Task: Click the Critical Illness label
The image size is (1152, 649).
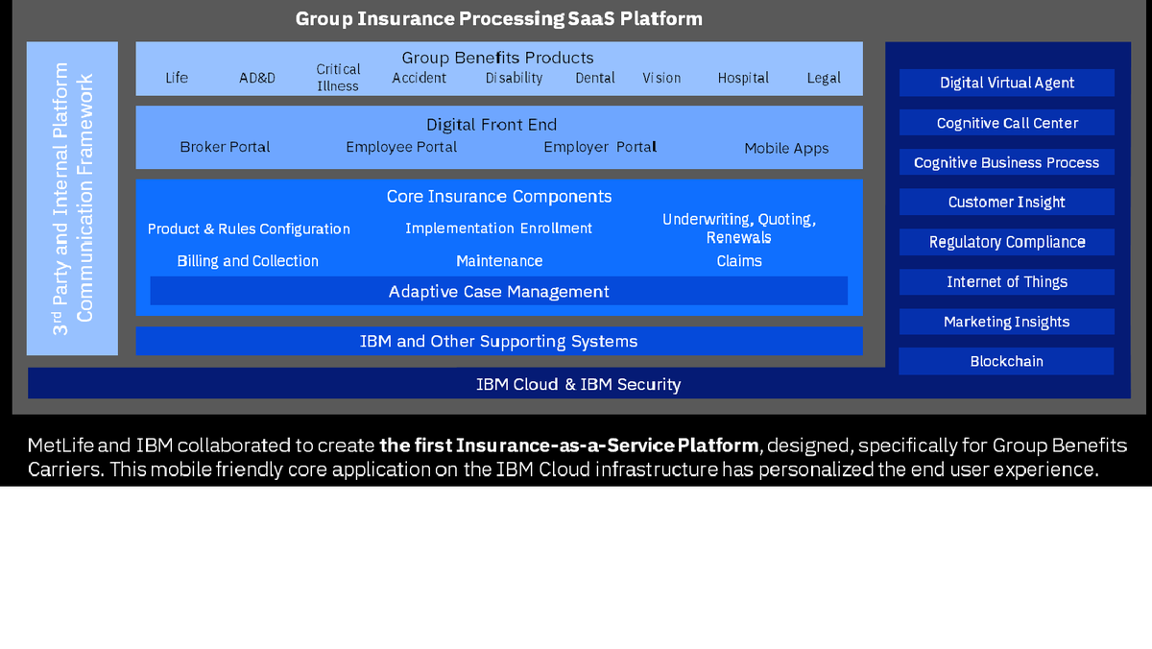Action: pyautogui.click(x=338, y=78)
